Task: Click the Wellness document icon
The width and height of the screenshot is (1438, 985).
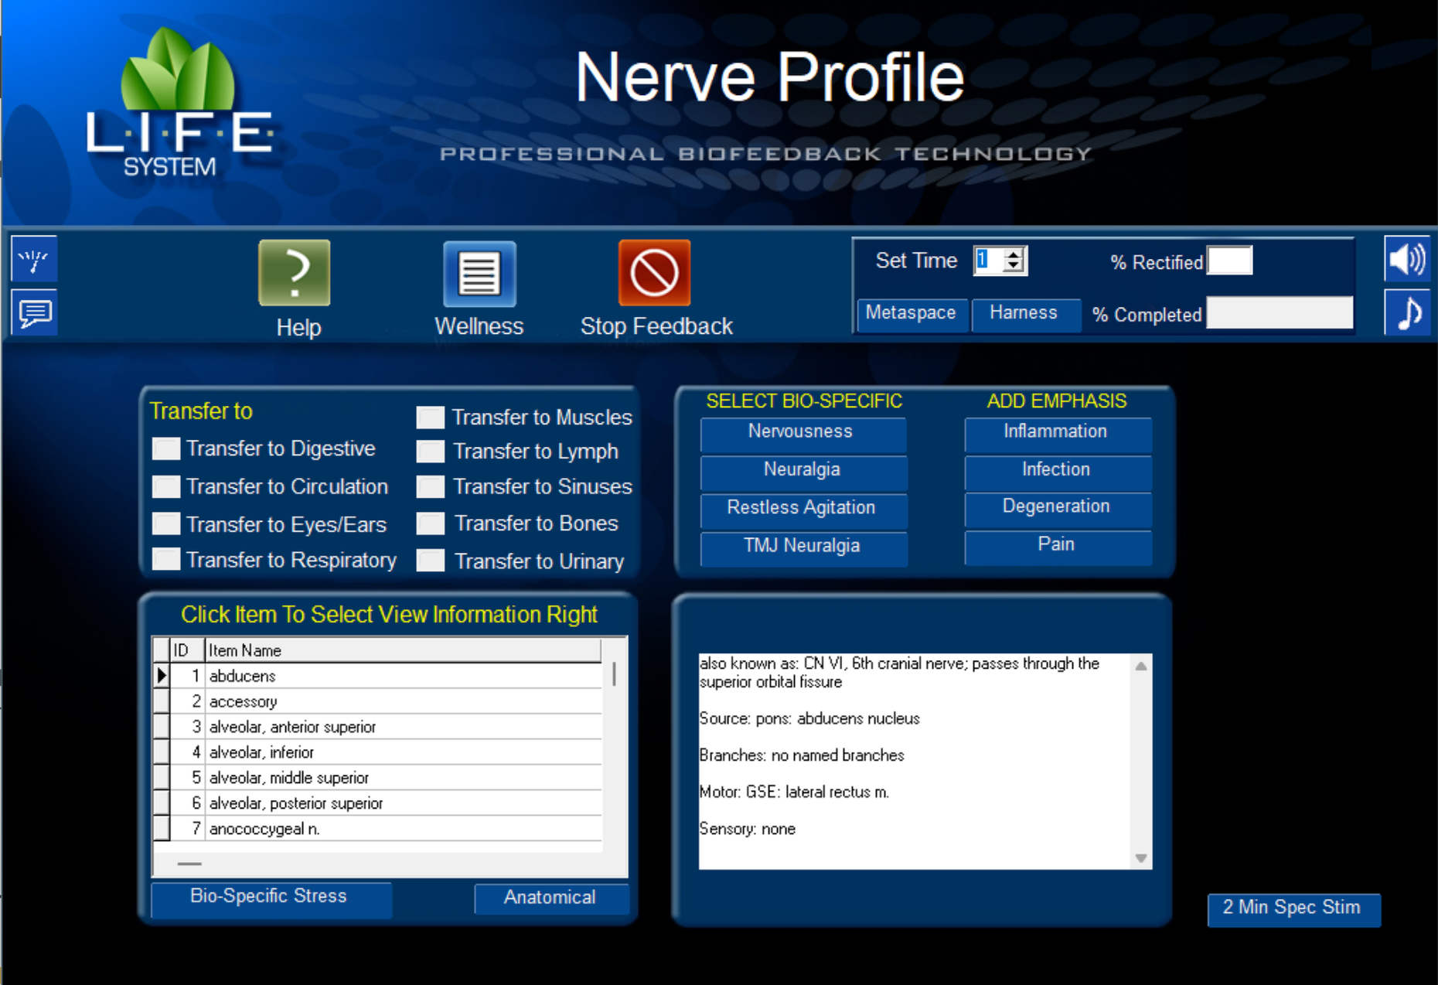Action: click(479, 272)
